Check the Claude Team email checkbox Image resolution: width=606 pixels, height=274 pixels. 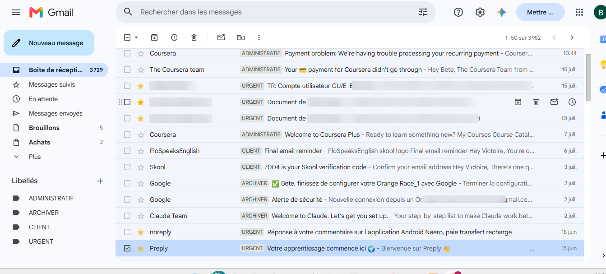[127, 216]
